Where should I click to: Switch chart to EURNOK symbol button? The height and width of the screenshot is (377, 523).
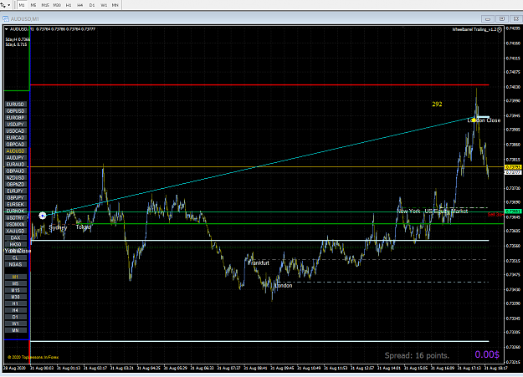coord(15,211)
